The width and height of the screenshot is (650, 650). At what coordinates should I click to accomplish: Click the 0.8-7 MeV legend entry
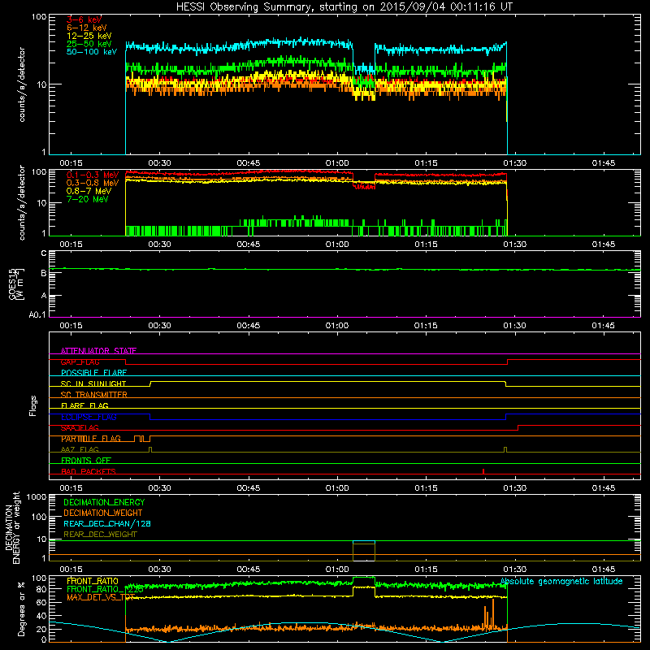coord(89,191)
